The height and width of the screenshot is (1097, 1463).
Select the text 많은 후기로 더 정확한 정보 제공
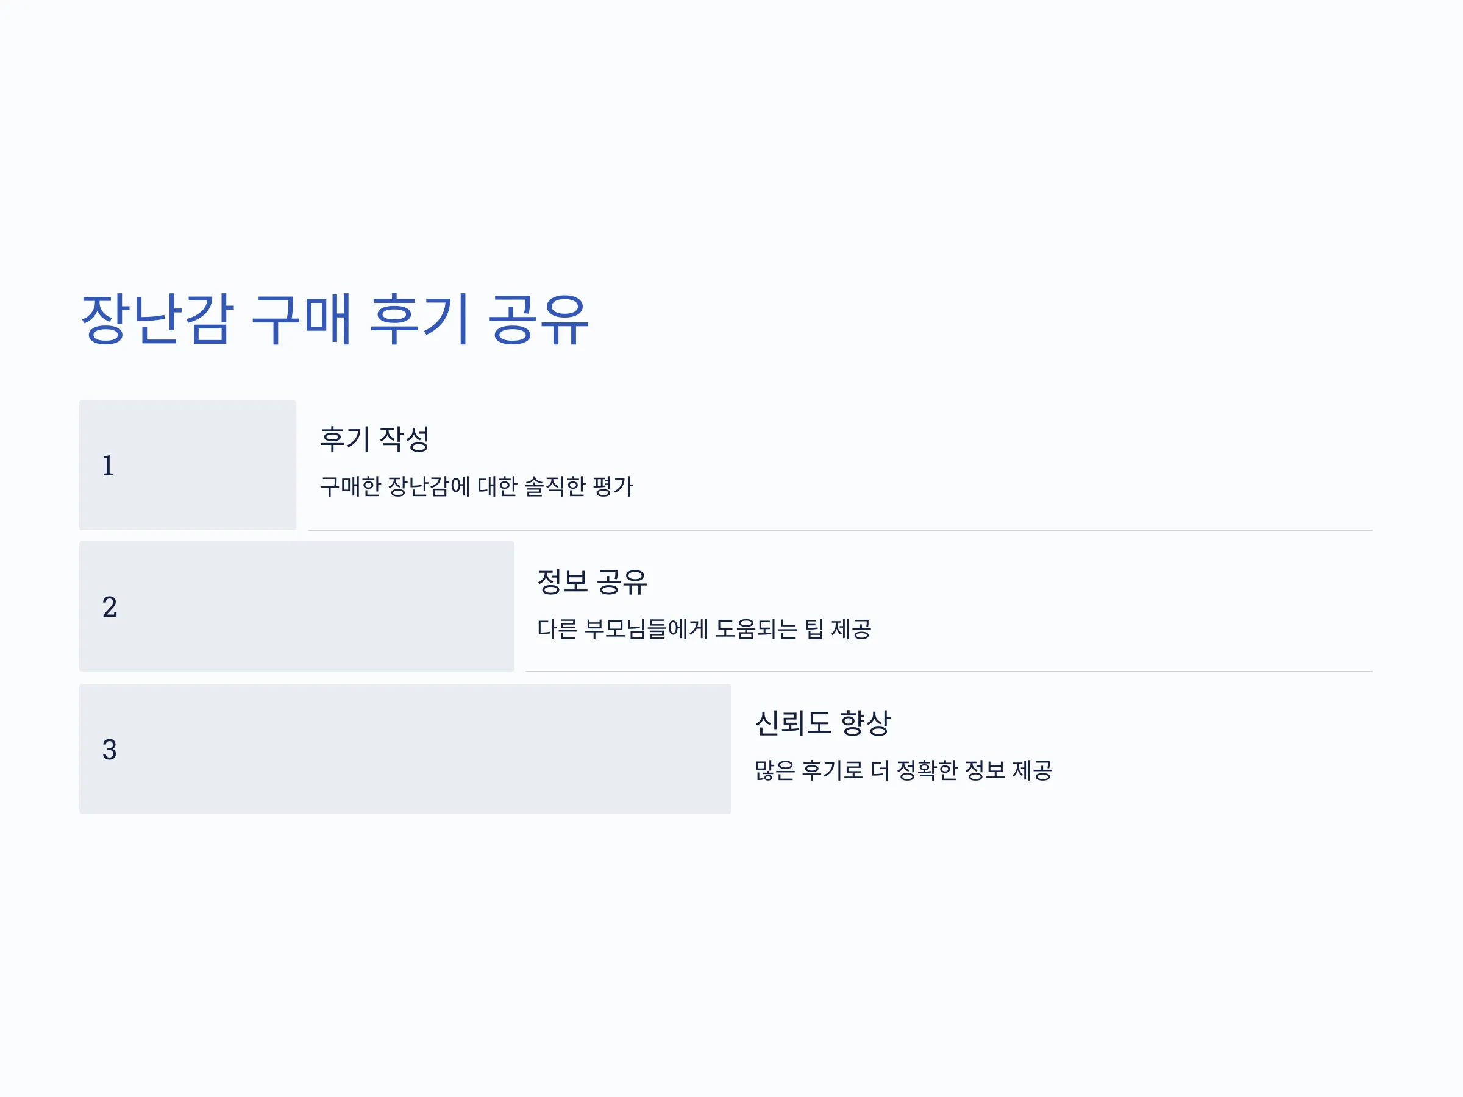point(903,770)
